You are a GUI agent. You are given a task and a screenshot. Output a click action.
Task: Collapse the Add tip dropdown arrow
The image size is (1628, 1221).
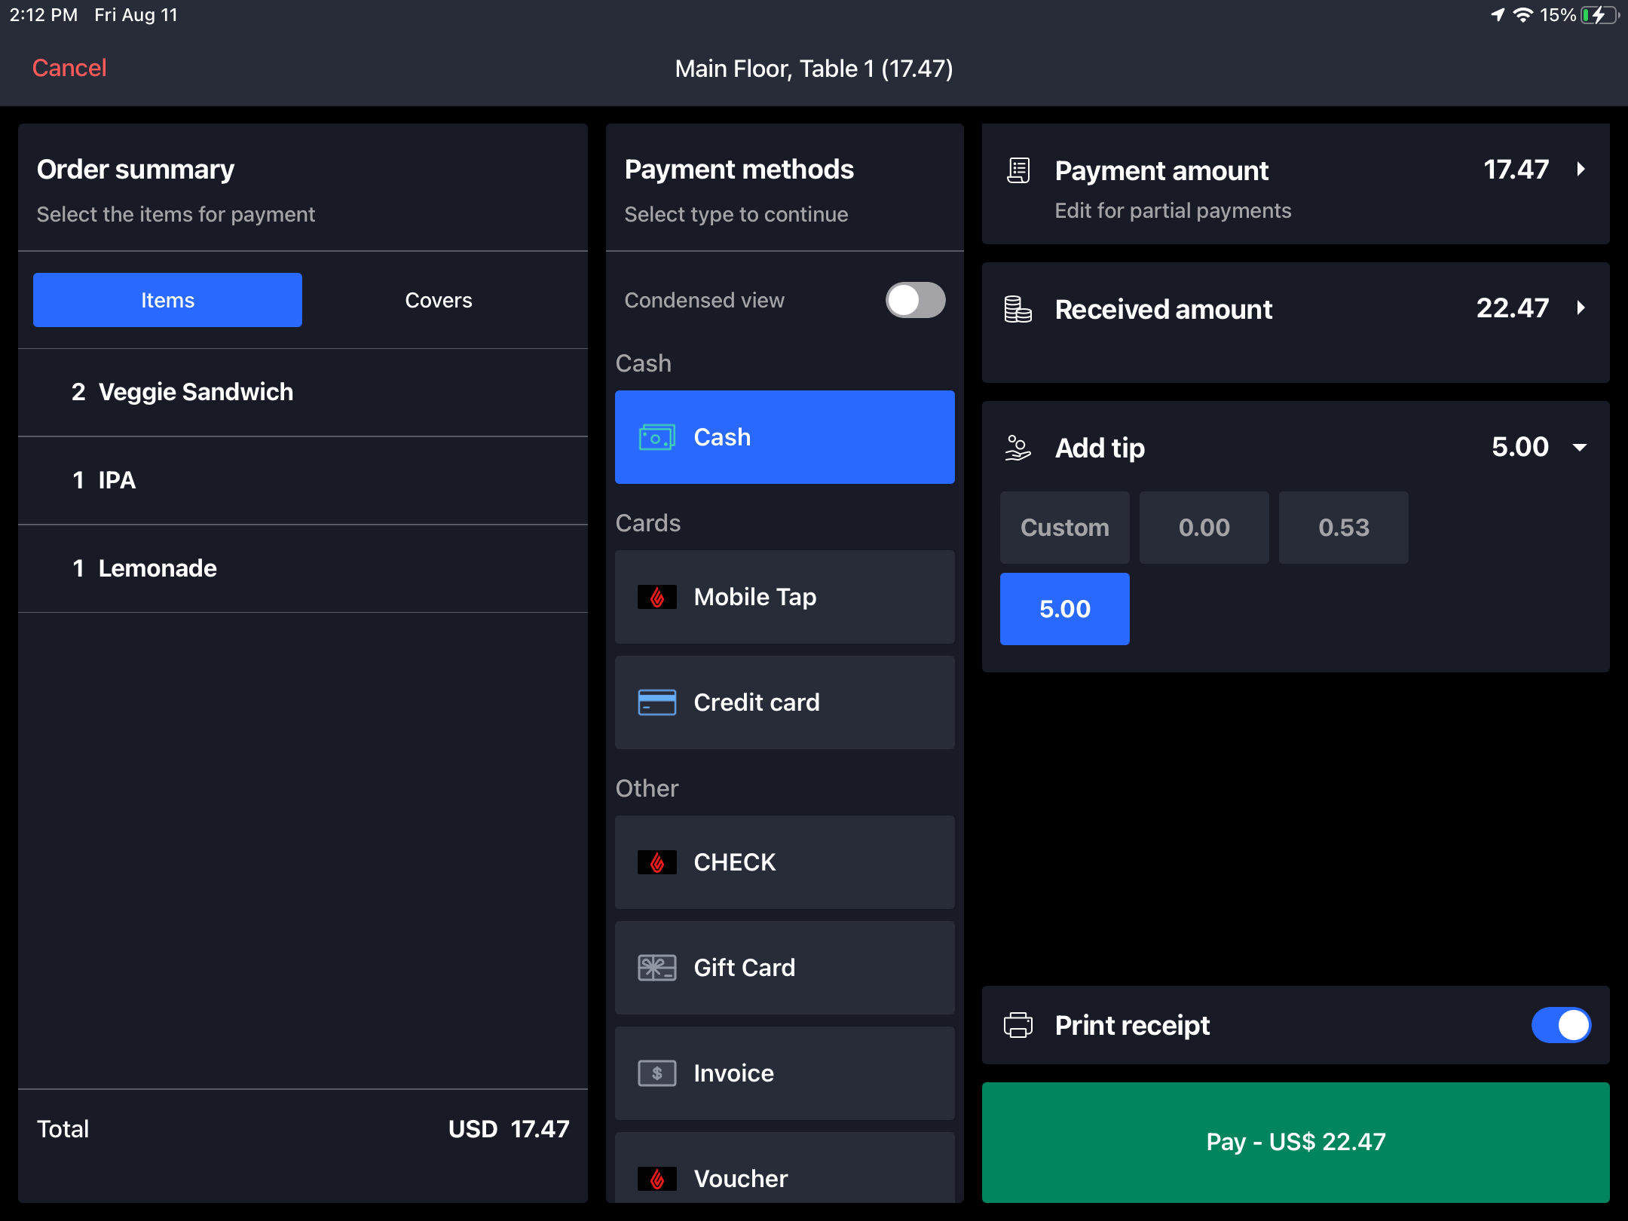pos(1580,448)
